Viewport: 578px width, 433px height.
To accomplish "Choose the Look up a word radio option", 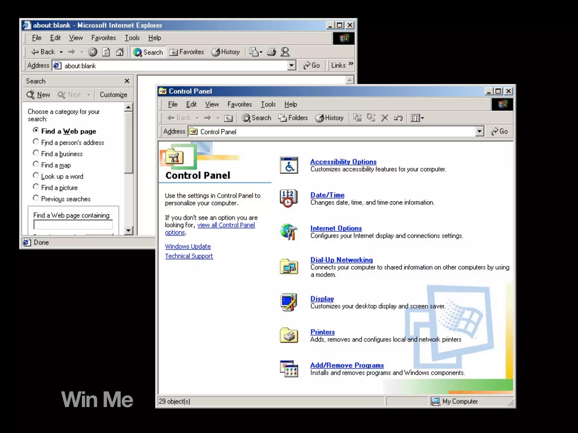I will (36, 176).
